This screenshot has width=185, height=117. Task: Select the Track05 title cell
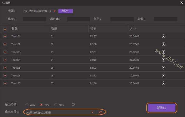(16, 68)
